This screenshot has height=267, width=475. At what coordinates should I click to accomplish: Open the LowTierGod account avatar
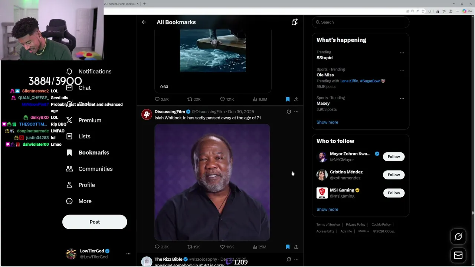(71, 254)
